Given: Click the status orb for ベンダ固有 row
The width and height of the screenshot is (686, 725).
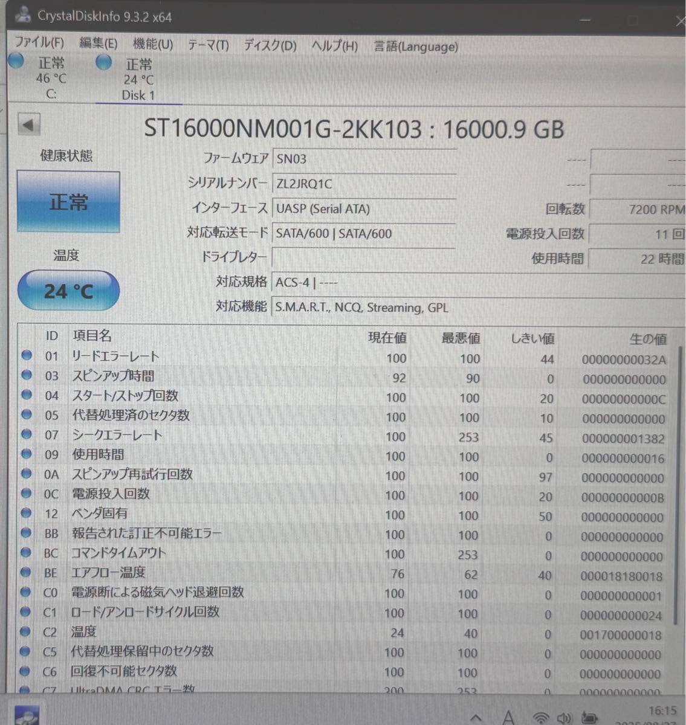Looking at the screenshot, I should coord(26,513).
